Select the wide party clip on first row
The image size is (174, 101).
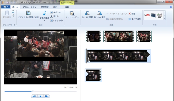[119, 36]
